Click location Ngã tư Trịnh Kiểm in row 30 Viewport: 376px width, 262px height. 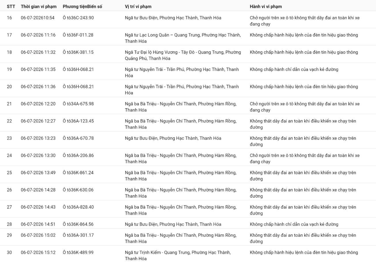[x=178, y=256]
